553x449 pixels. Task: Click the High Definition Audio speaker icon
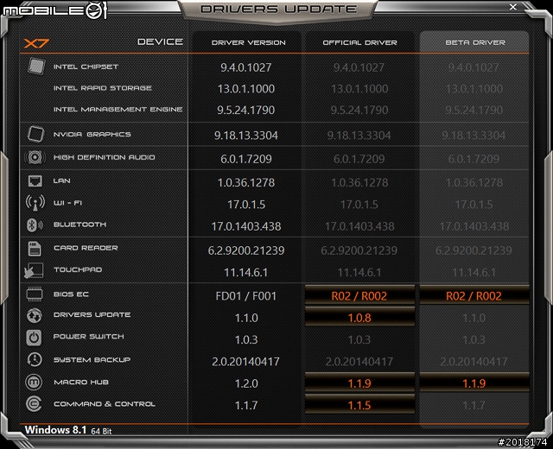pyautogui.click(x=35, y=157)
